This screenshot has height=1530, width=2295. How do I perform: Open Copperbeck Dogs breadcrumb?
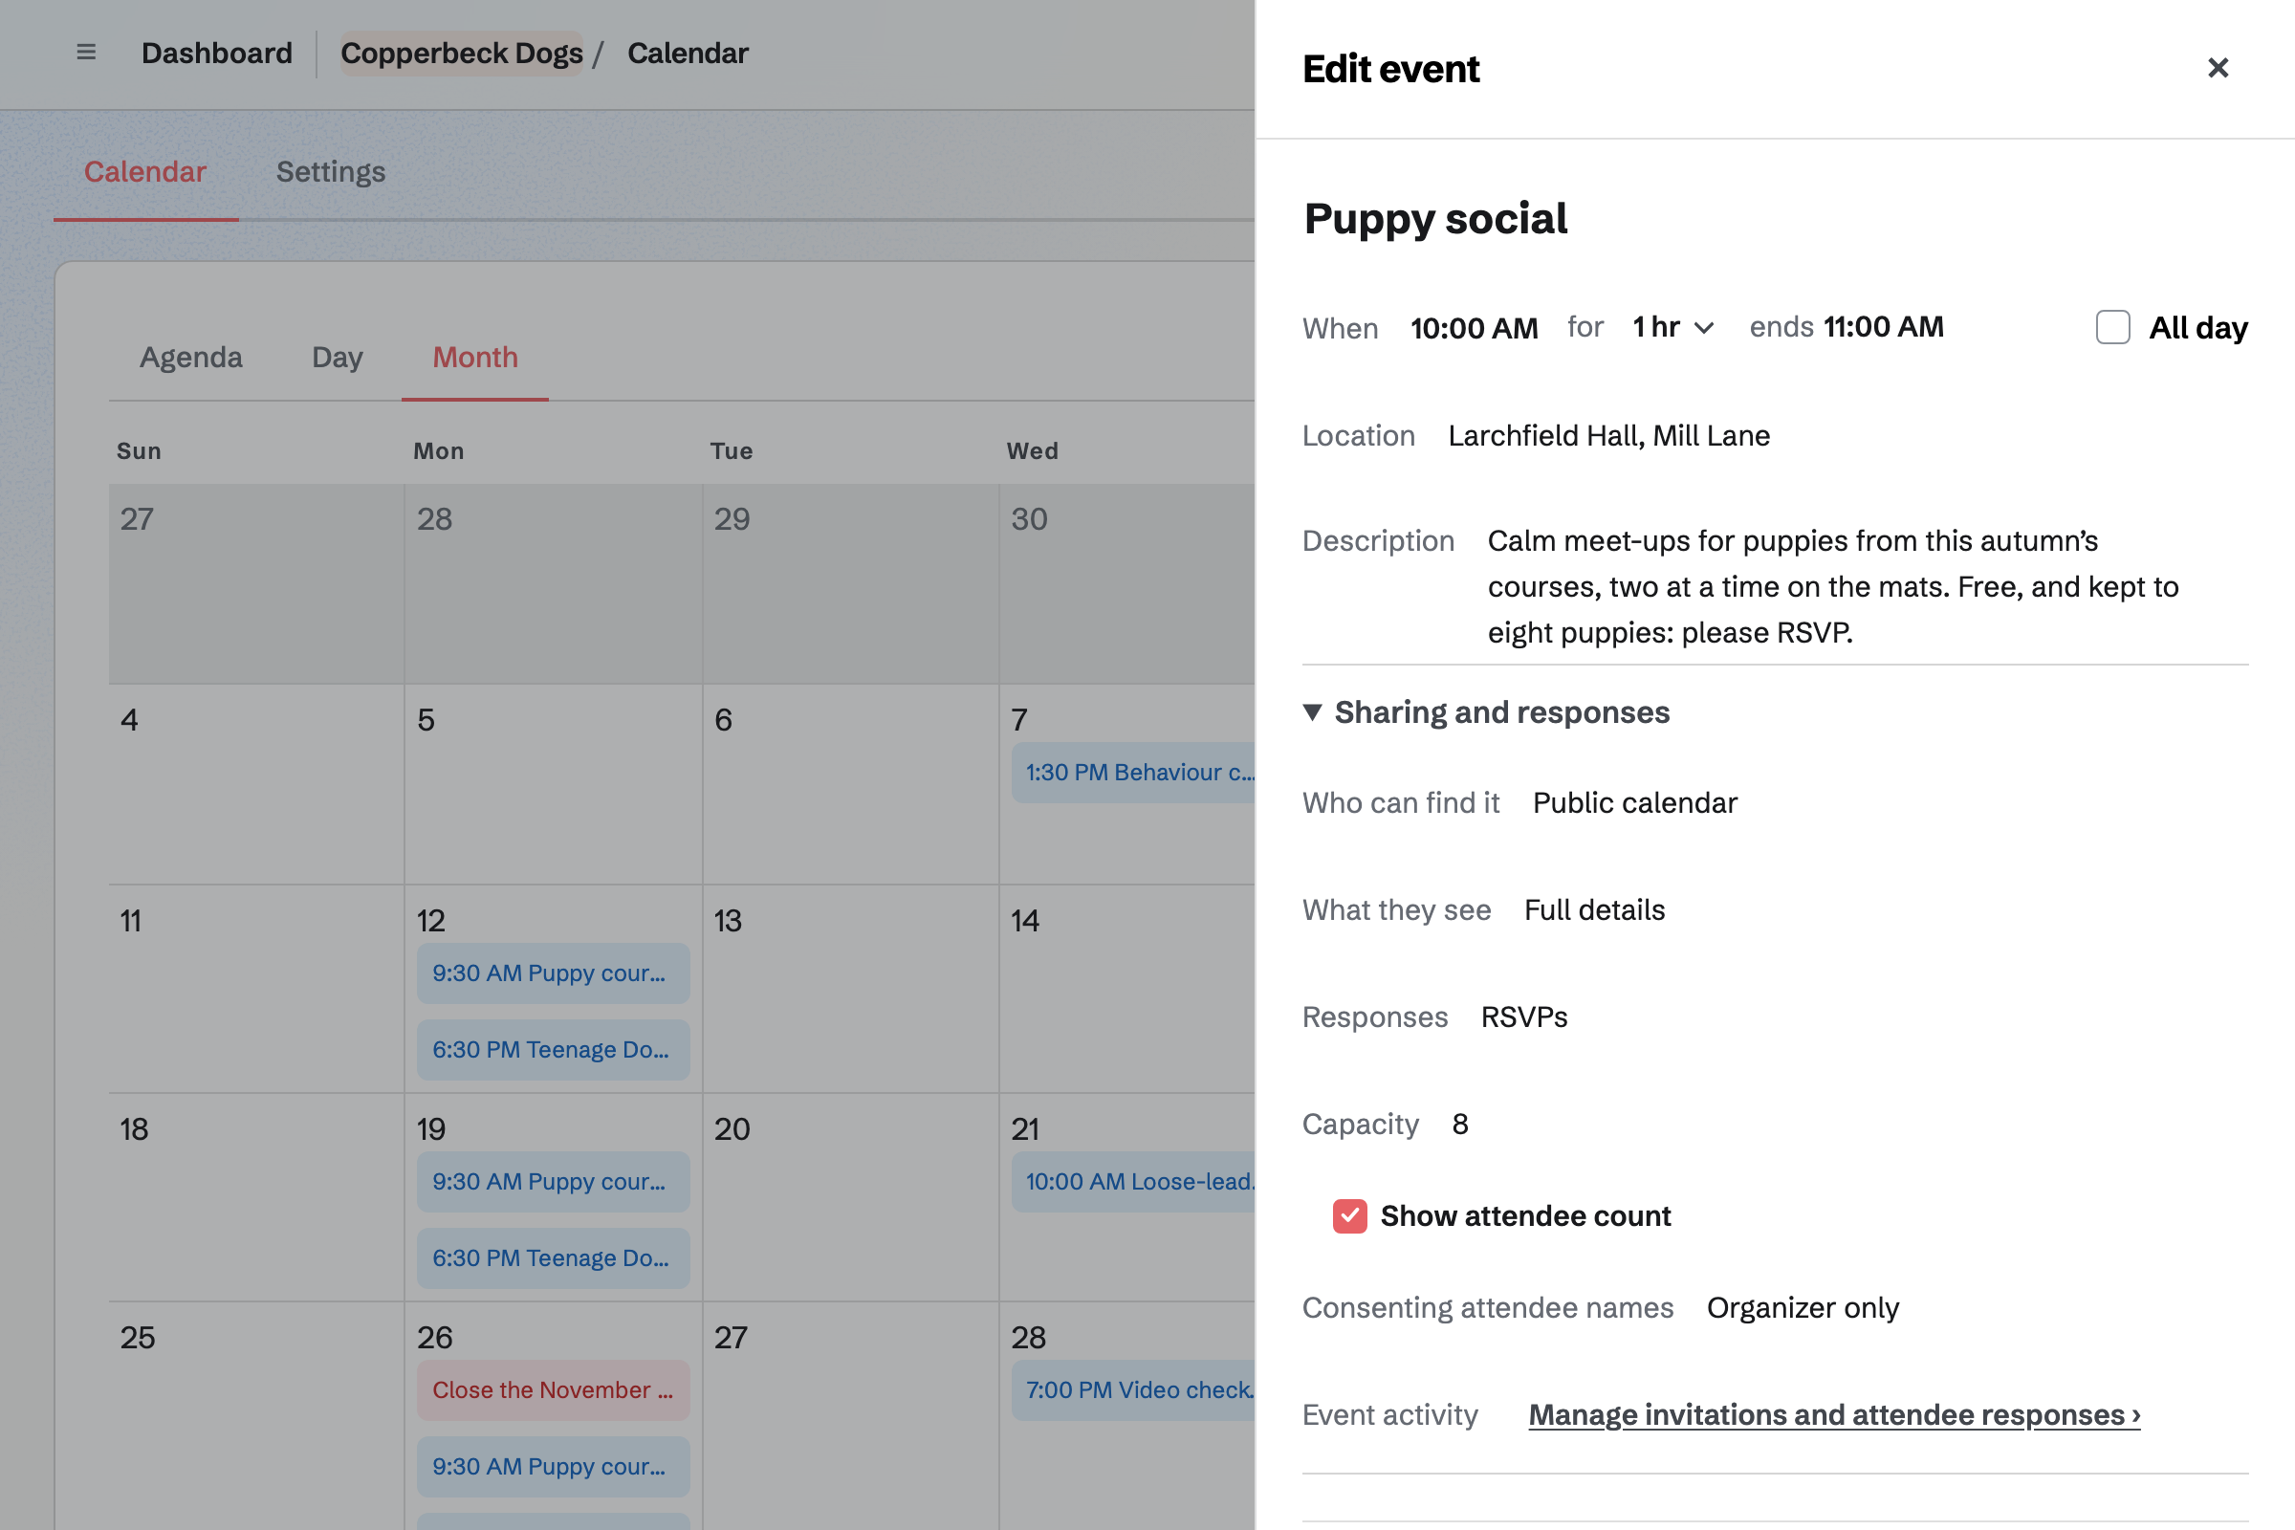(462, 53)
